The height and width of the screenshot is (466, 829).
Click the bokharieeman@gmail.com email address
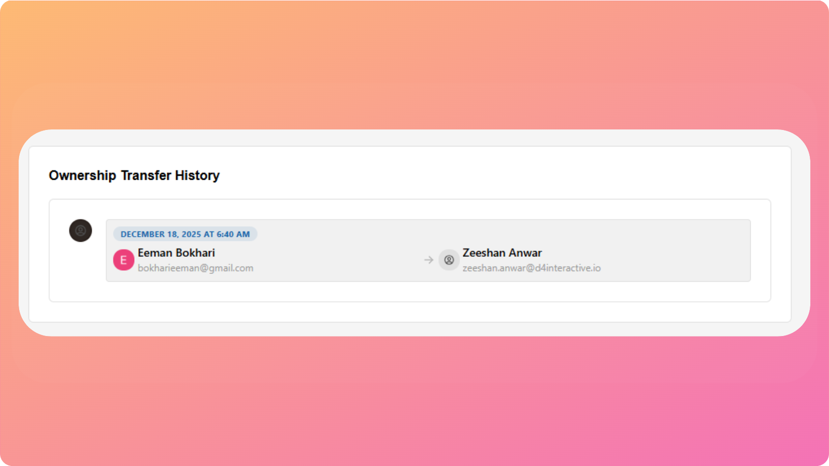coord(195,268)
